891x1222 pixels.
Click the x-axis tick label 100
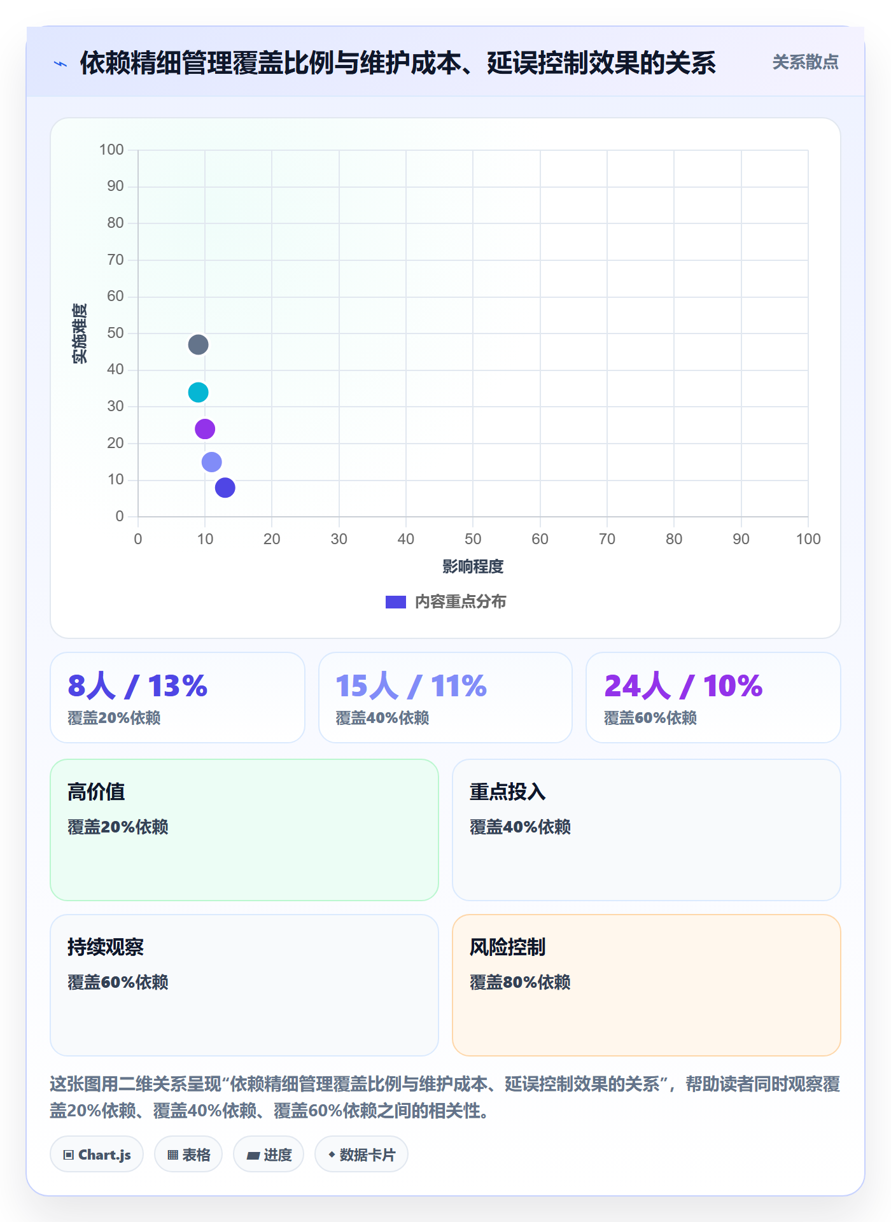click(x=808, y=539)
